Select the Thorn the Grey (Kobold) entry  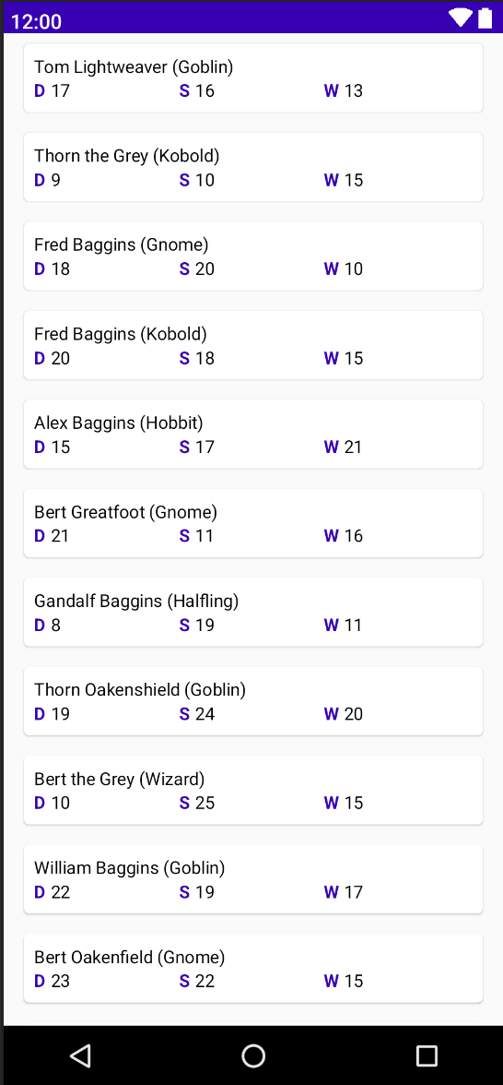tap(252, 168)
